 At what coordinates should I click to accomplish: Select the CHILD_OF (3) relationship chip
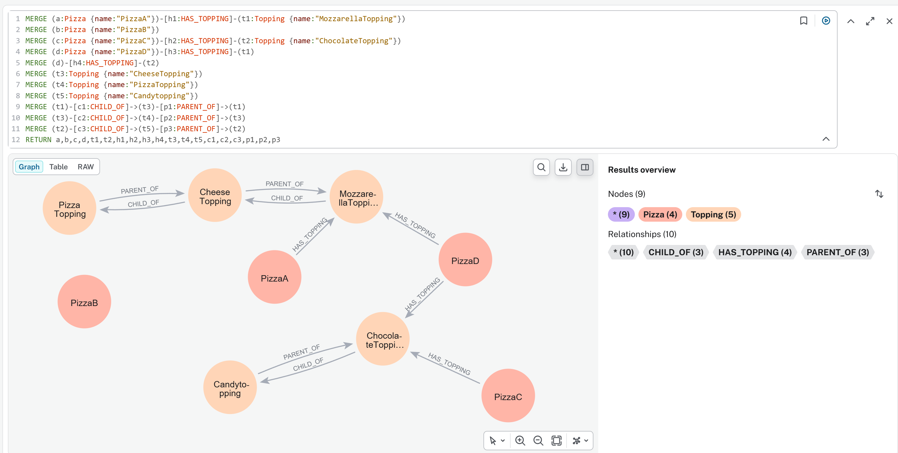pos(676,252)
